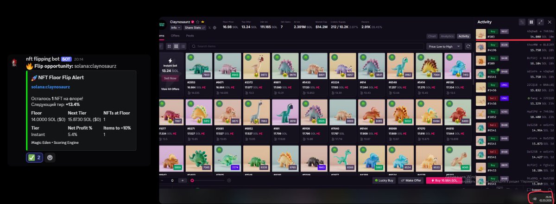
Task: Select the Chart view tab
Action: (432, 36)
